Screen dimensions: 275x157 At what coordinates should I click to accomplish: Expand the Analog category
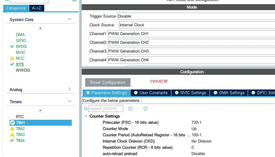click(69, 89)
